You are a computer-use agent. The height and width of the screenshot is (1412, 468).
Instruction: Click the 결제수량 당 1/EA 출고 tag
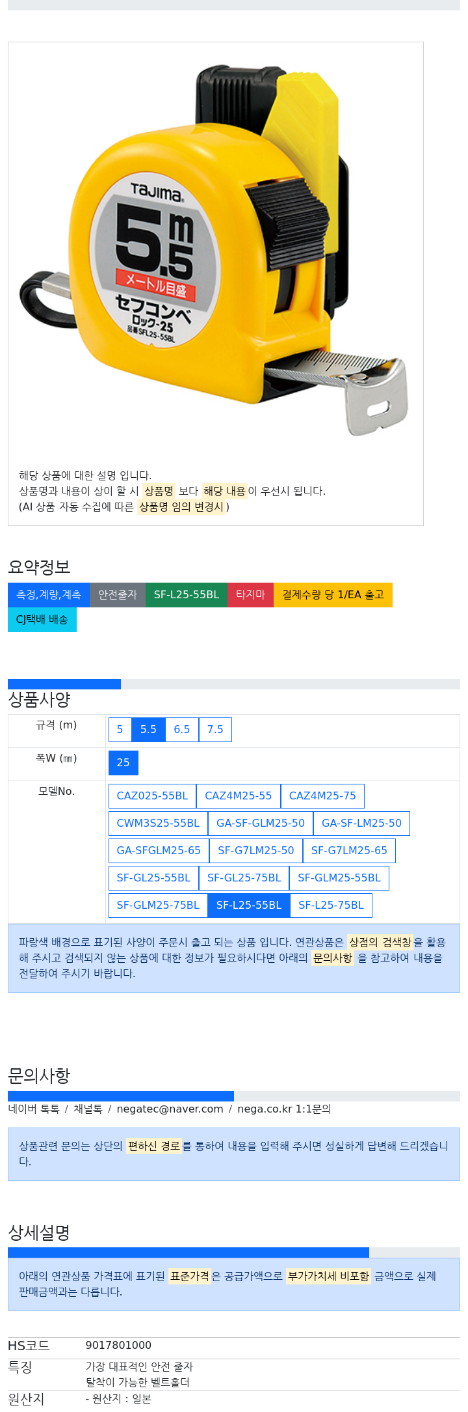tap(333, 595)
